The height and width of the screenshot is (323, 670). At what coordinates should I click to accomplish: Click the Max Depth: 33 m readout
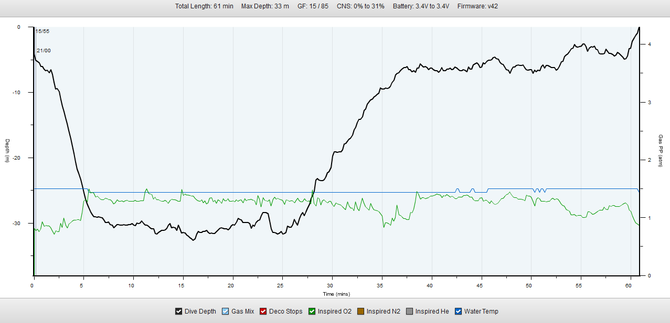(x=265, y=6)
